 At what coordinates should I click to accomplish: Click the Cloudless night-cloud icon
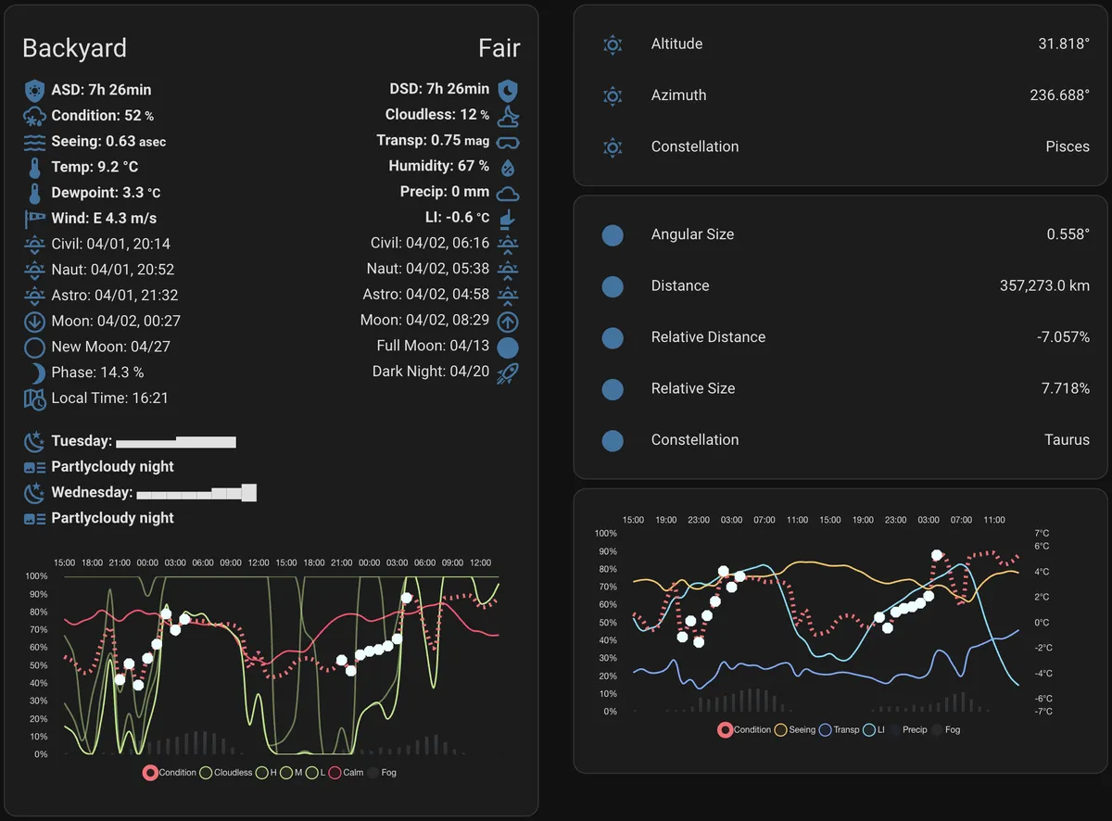click(x=508, y=116)
